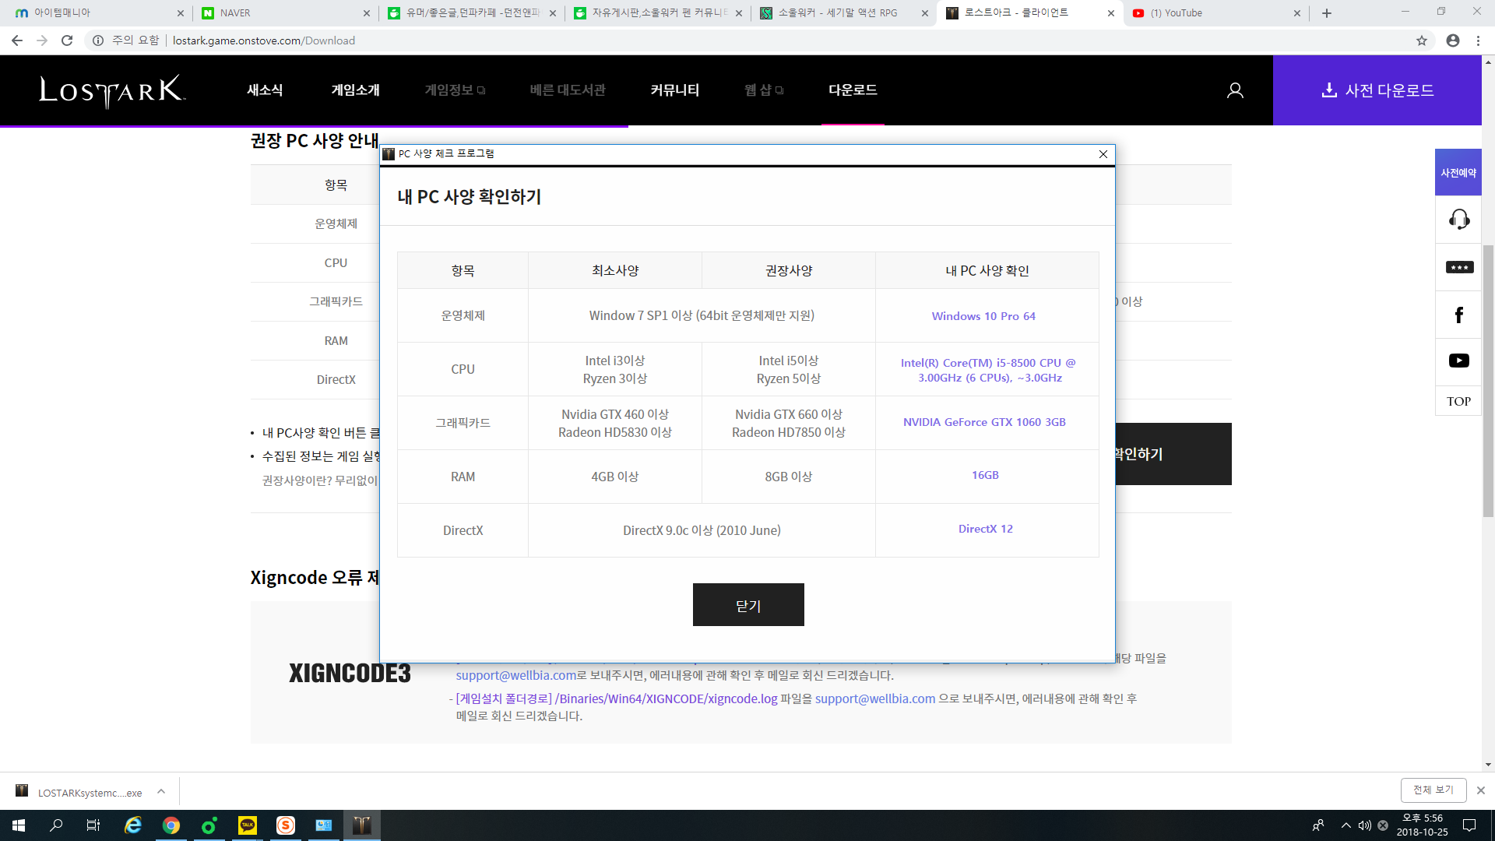Bookmark page with the star icon
This screenshot has height=841, width=1495.
(x=1422, y=40)
